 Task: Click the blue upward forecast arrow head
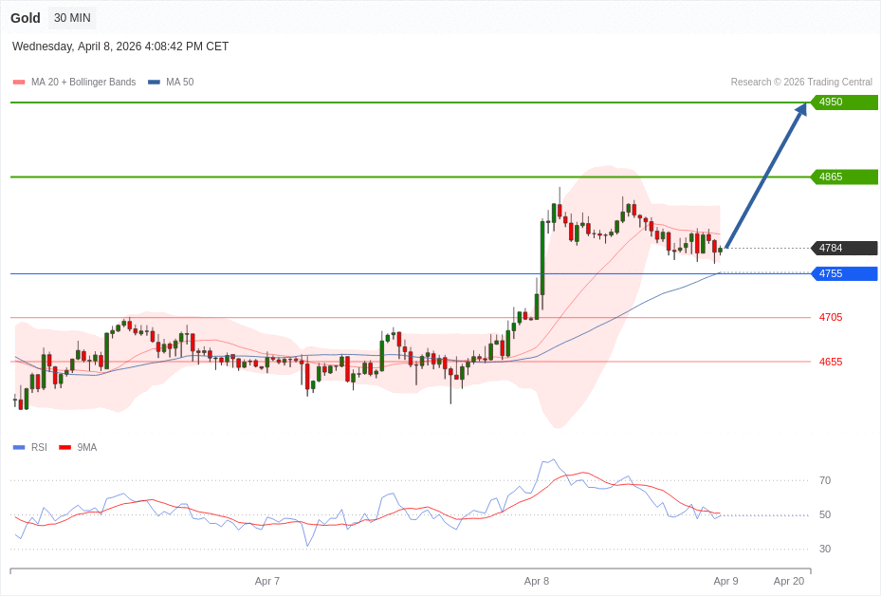point(801,109)
